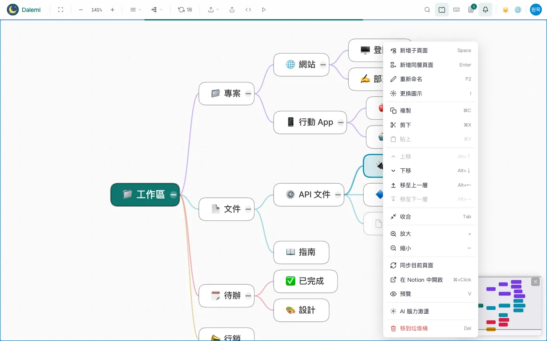Select the 已完成 node
Viewport: 547px width, 341px height.
click(306, 281)
